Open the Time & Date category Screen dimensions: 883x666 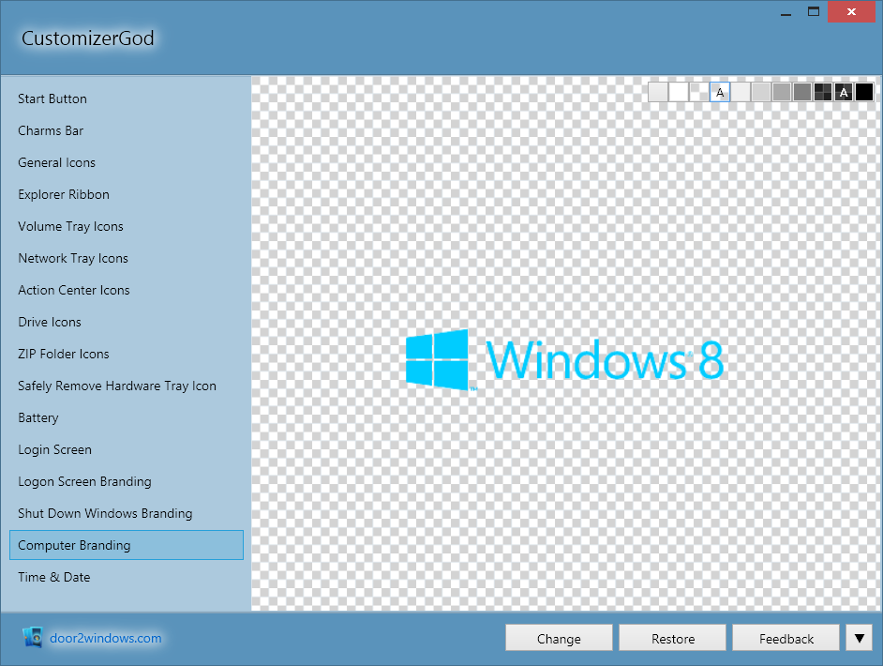[x=53, y=577]
